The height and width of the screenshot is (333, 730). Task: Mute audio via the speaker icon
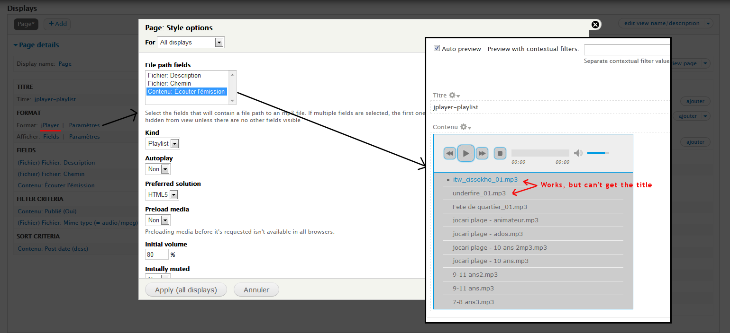coord(578,153)
